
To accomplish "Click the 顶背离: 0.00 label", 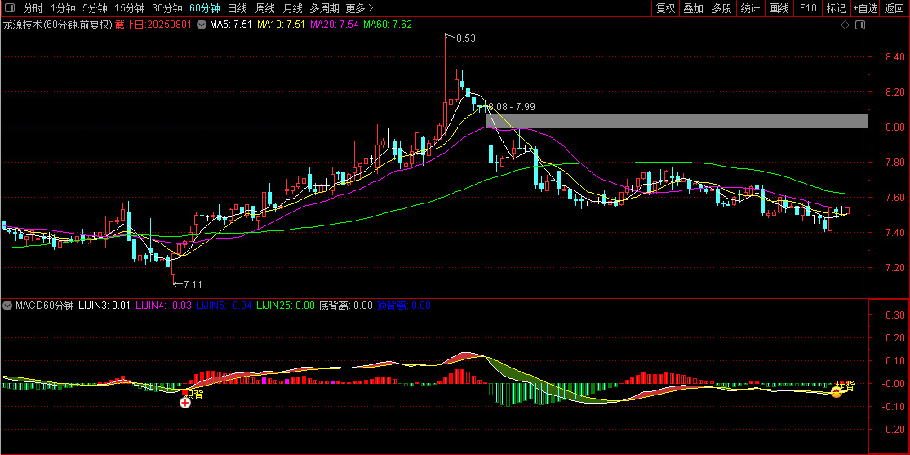I will (x=404, y=305).
